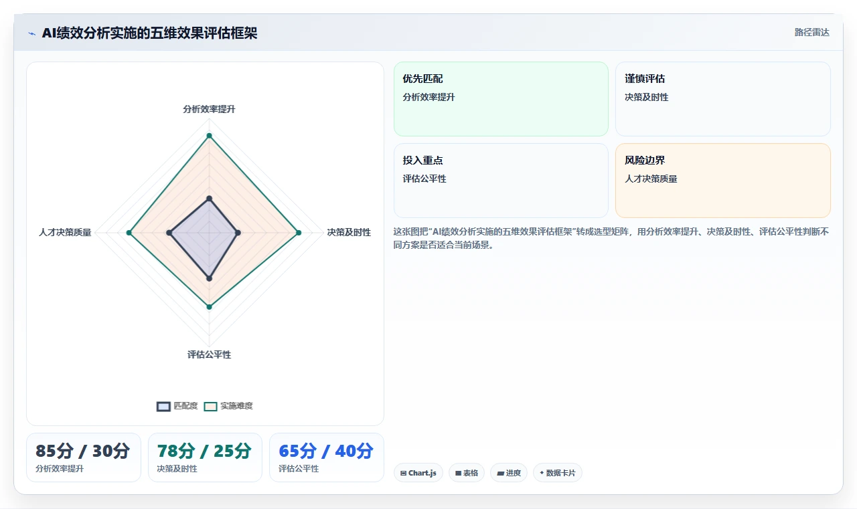Open the 投入重点 card
857x509 pixels.
coord(501,181)
